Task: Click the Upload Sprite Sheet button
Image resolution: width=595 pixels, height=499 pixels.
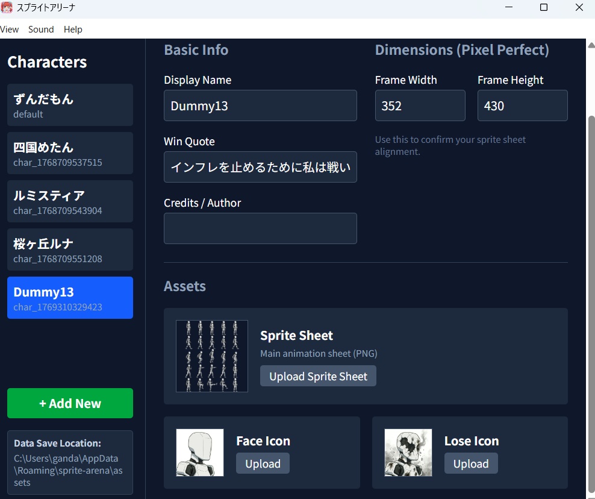Action: (x=318, y=375)
